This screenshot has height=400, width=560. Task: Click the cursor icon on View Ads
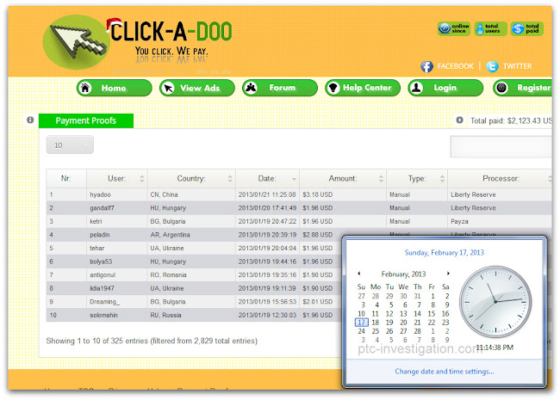click(x=168, y=88)
